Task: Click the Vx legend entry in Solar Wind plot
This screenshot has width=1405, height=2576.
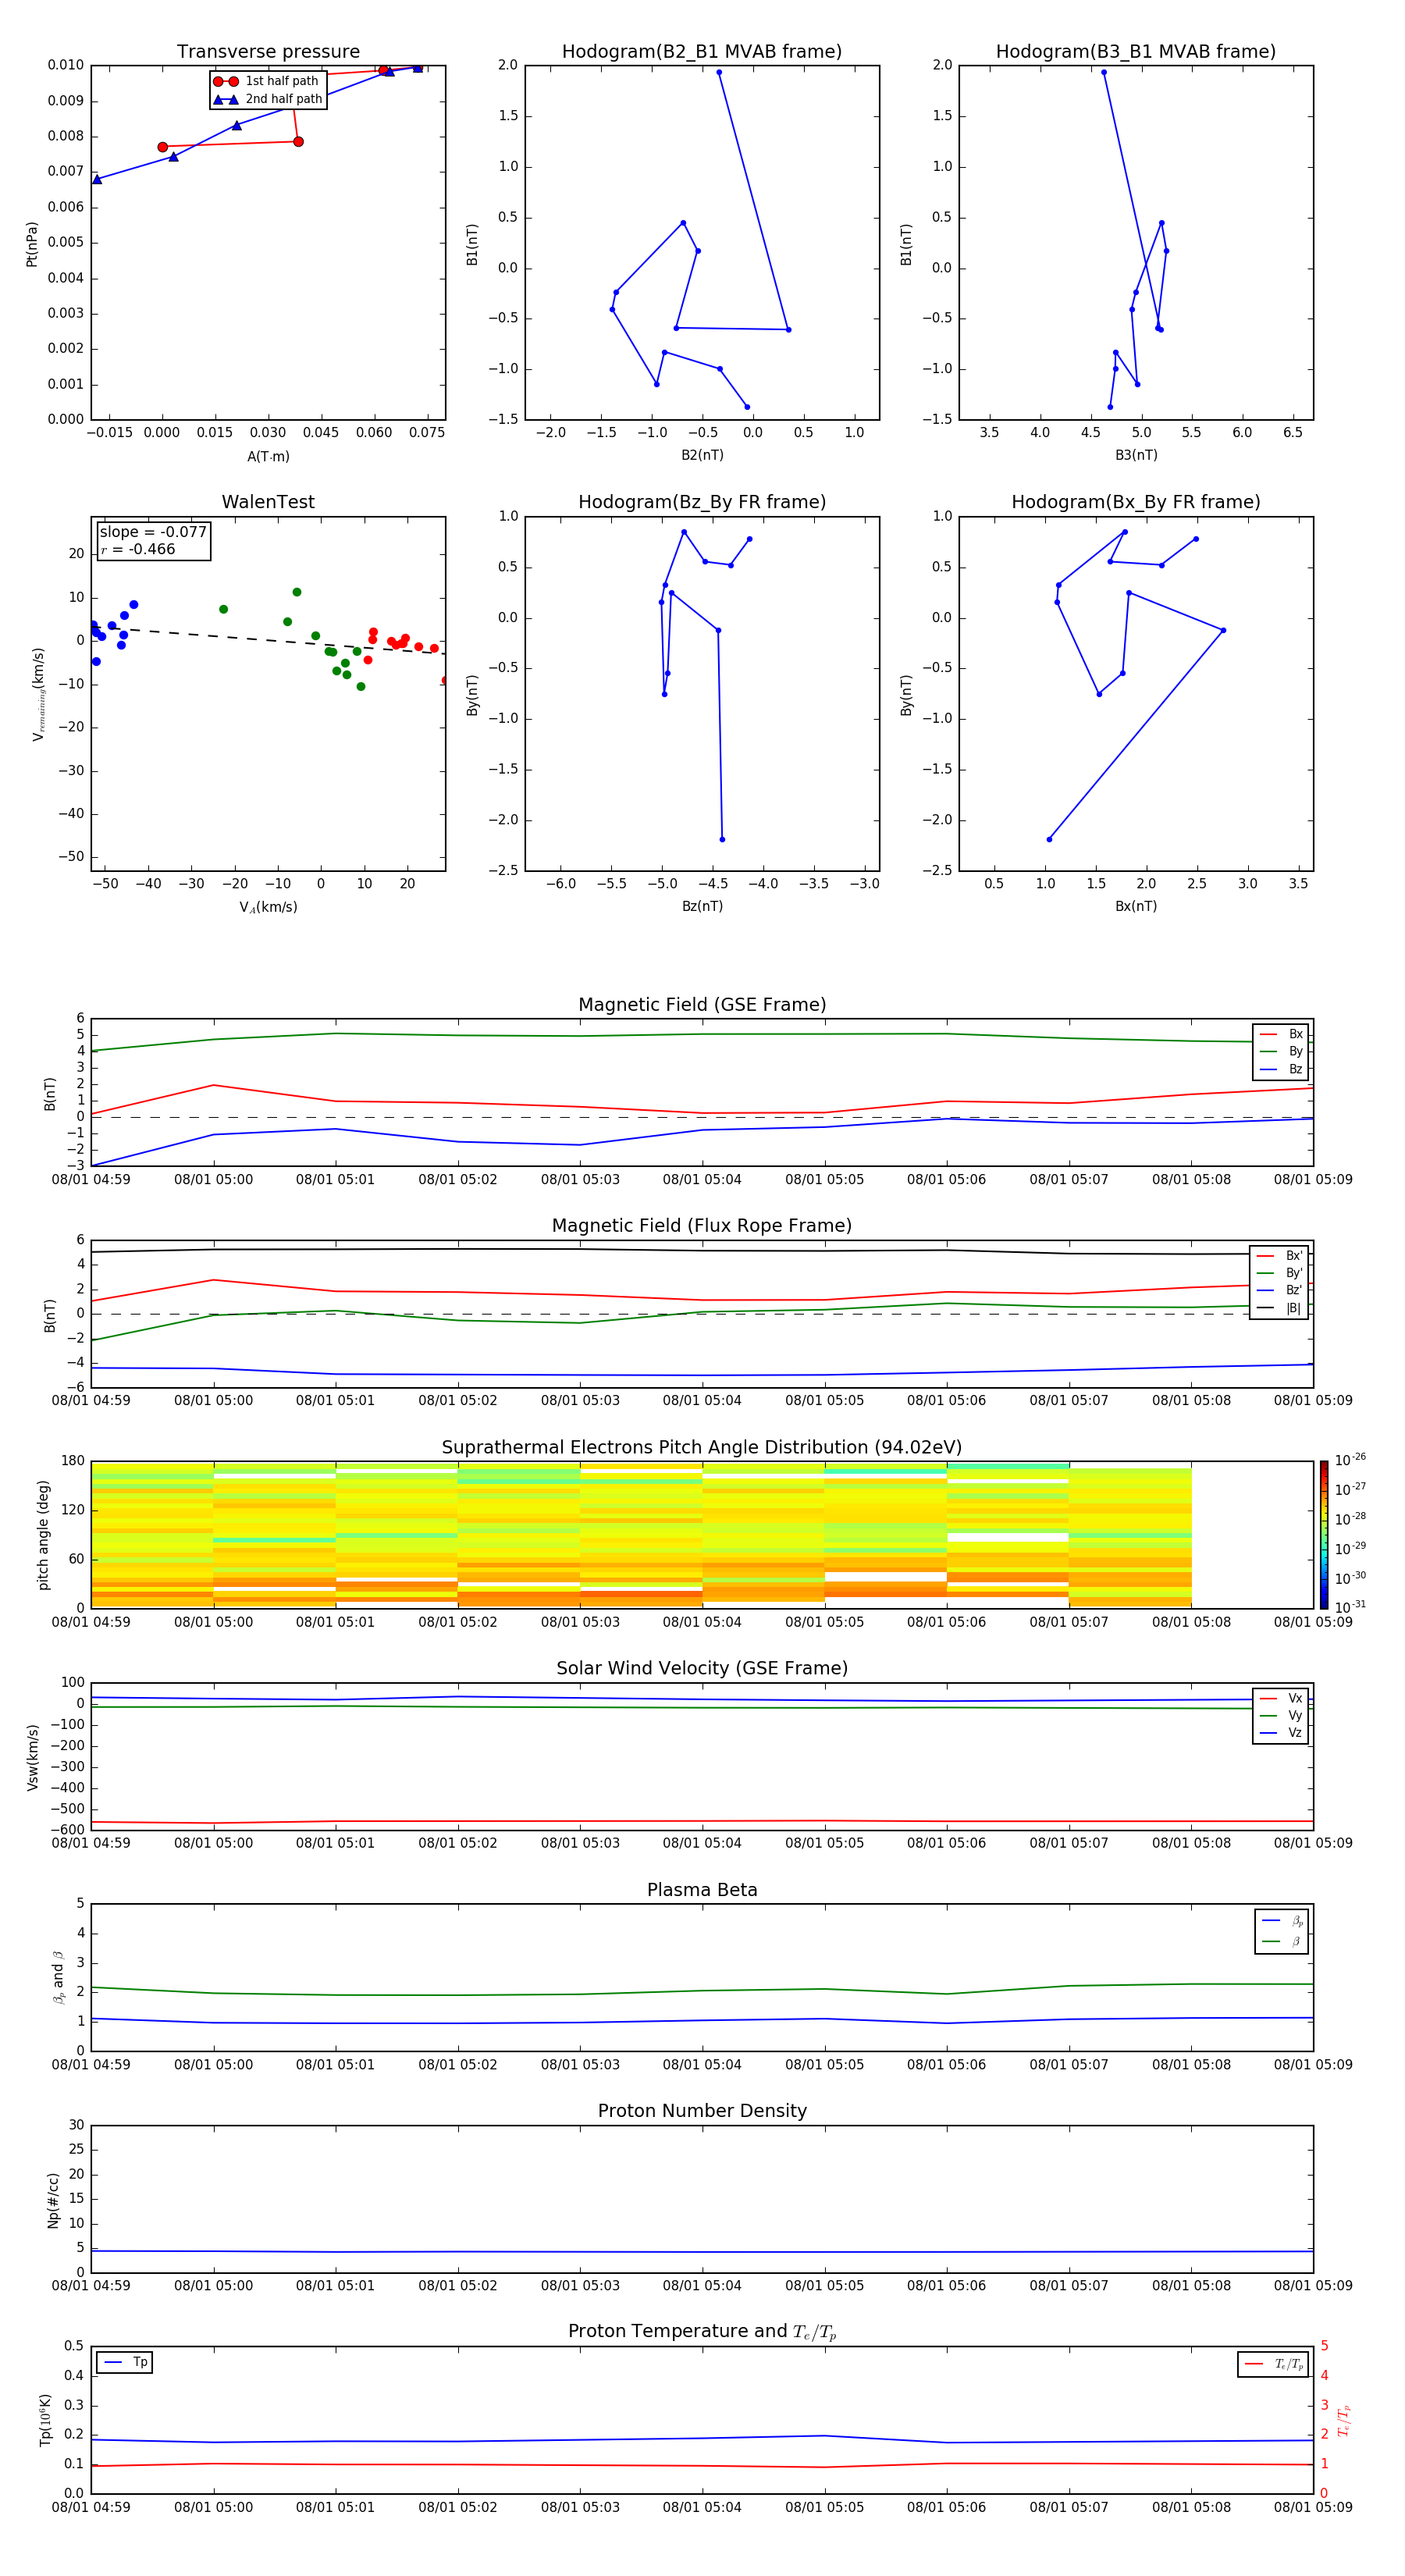Action: 1281,1698
